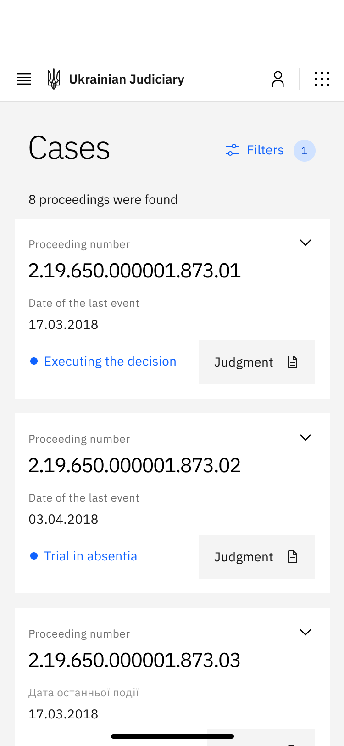Viewport: 344px width, 746px height.
Task: Open the app switcher grid icon
Action: tap(322, 79)
